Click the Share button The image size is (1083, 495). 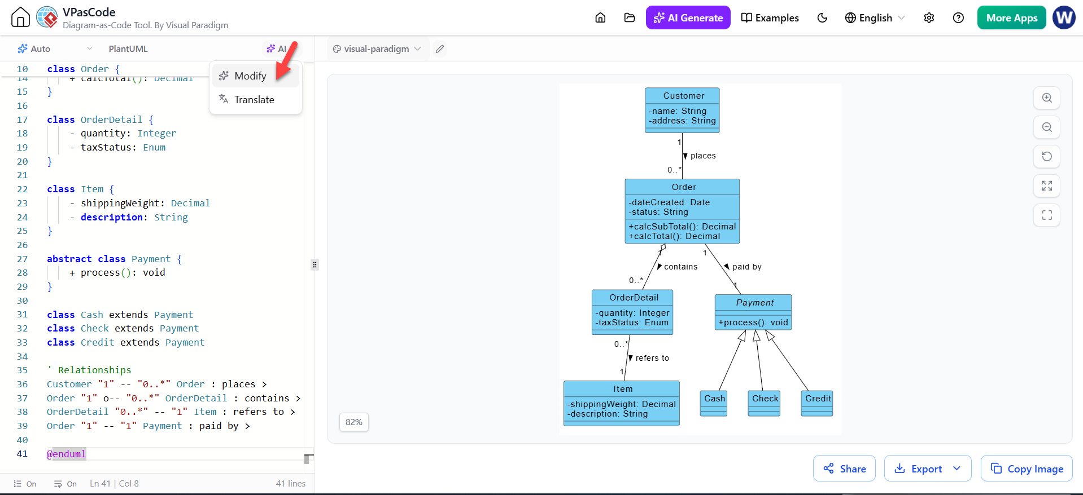[844, 469]
